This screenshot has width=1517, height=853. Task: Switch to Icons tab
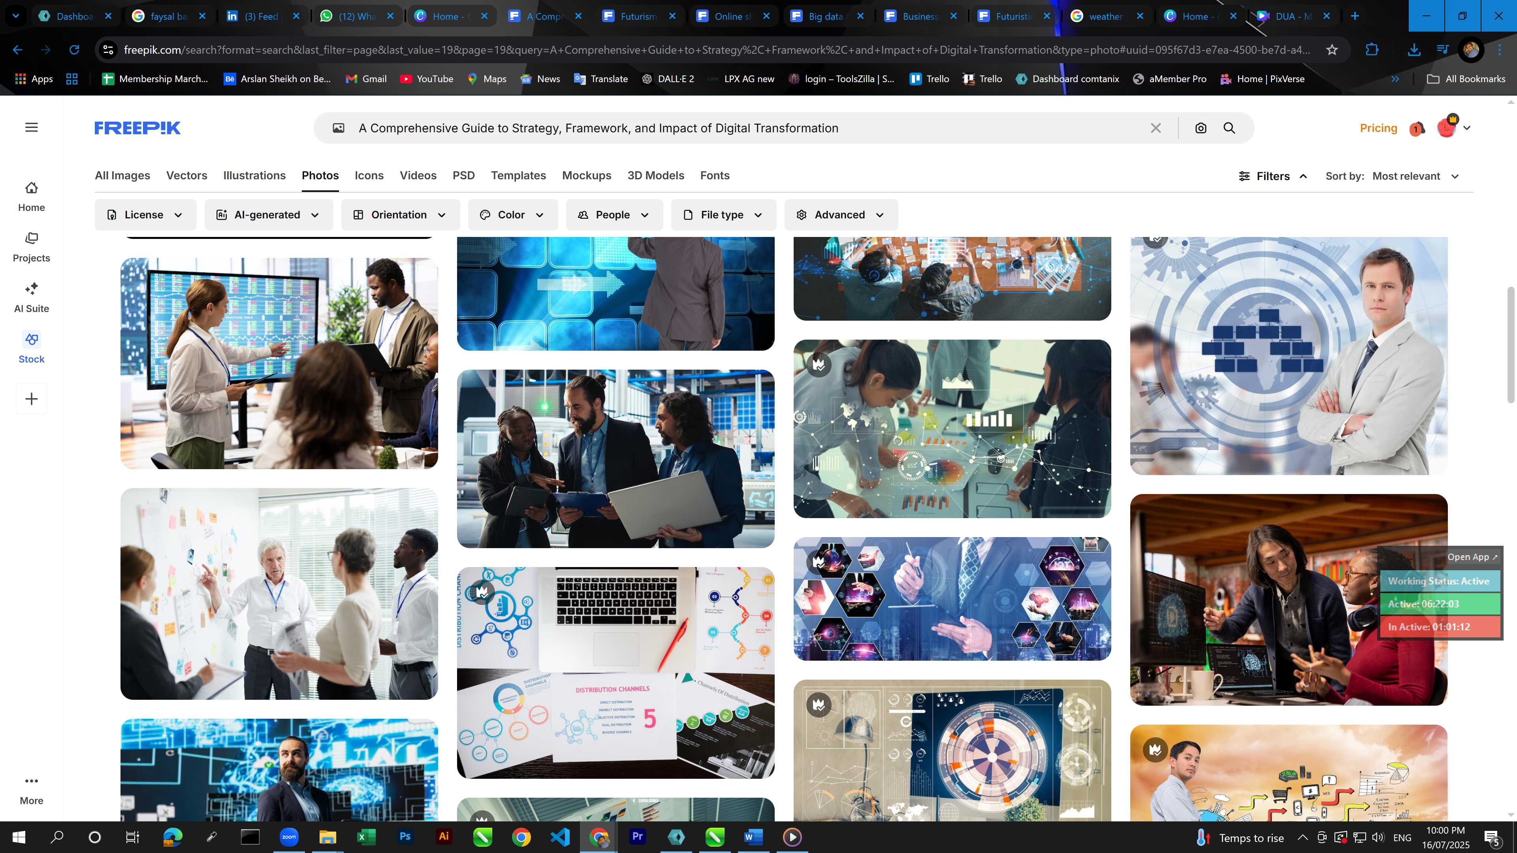(x=369, y=175)
